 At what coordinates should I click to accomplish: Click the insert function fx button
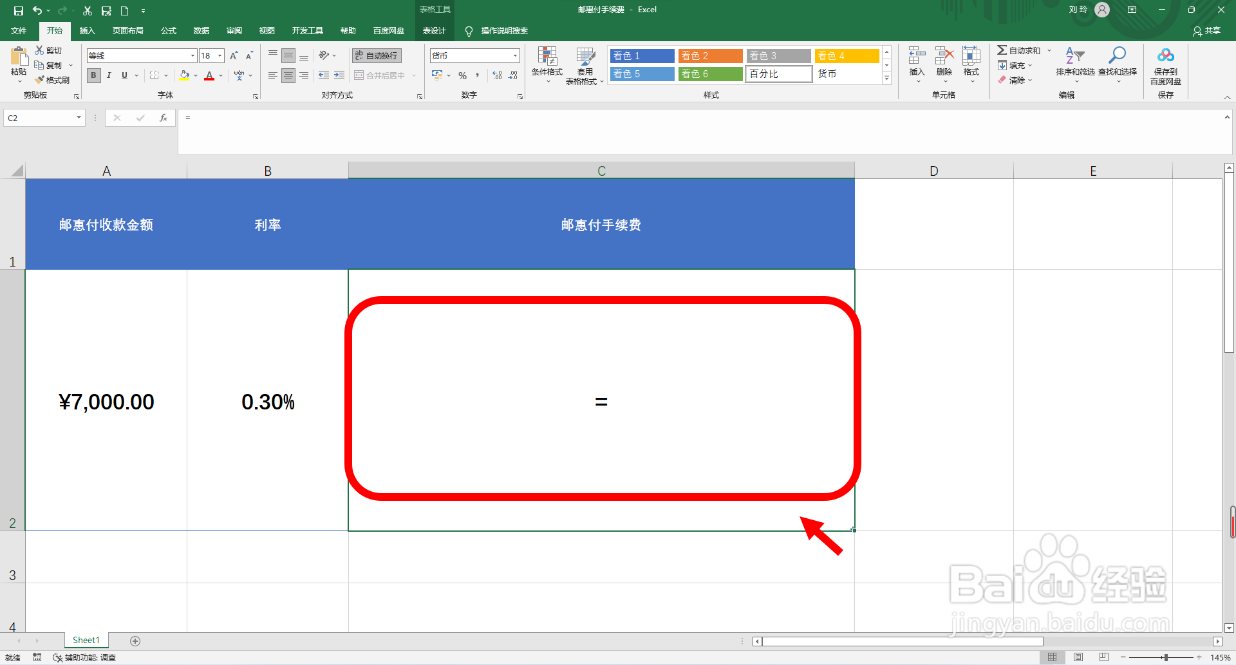(164, 118)
